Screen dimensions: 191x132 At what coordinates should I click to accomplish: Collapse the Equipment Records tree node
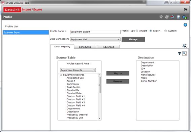(x=61, y=75)
